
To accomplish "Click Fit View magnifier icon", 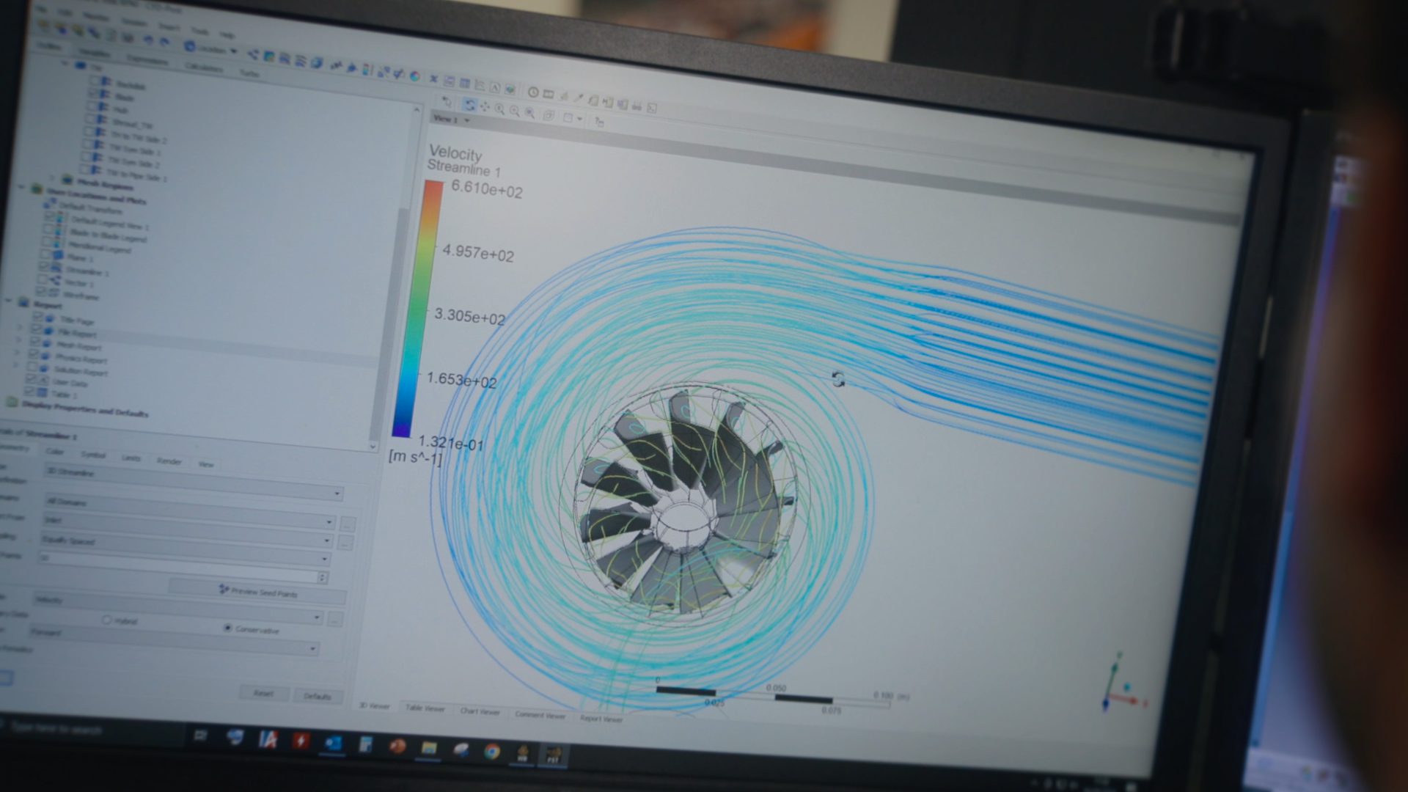I will point(529,112).
